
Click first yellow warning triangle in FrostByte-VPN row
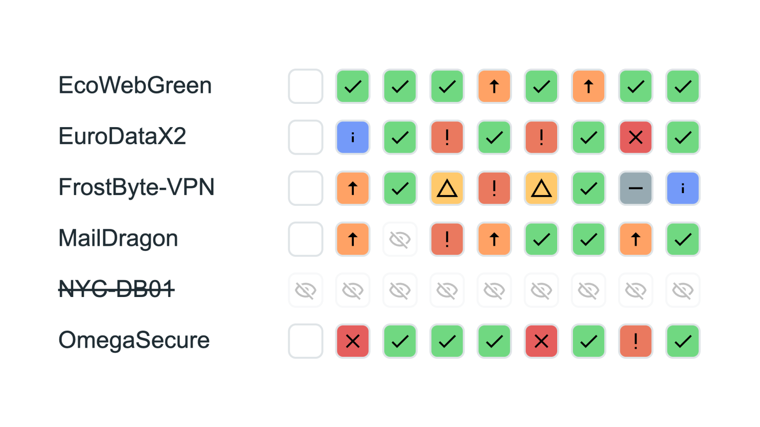[x=447, y=188]
